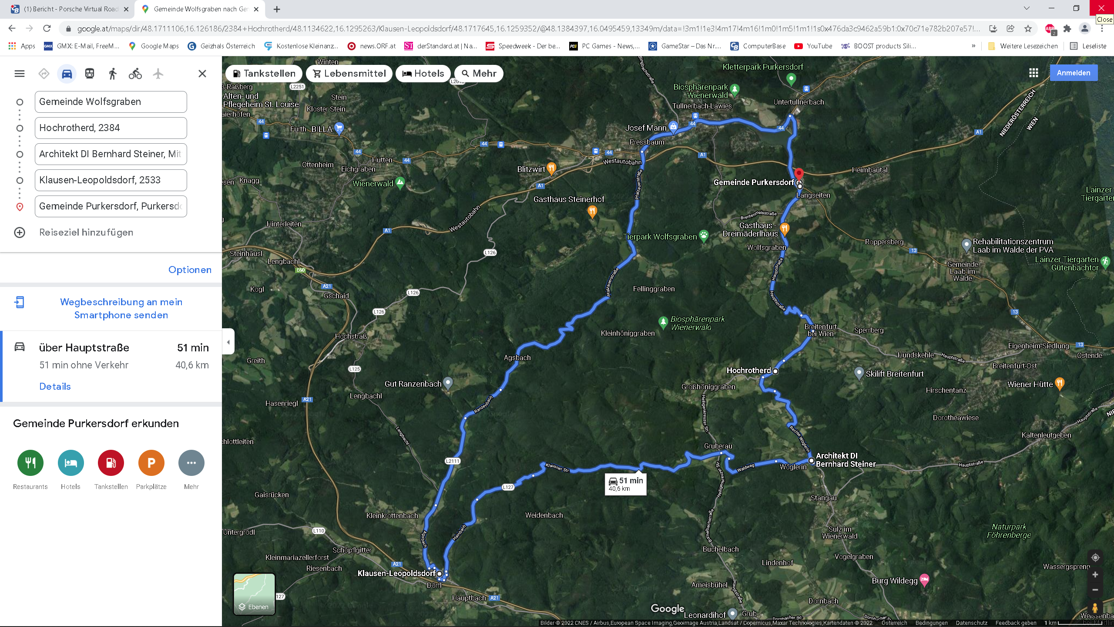Screen dimensions: 1114x627
Task: Click the show my location button
Action: point(1095,557)
